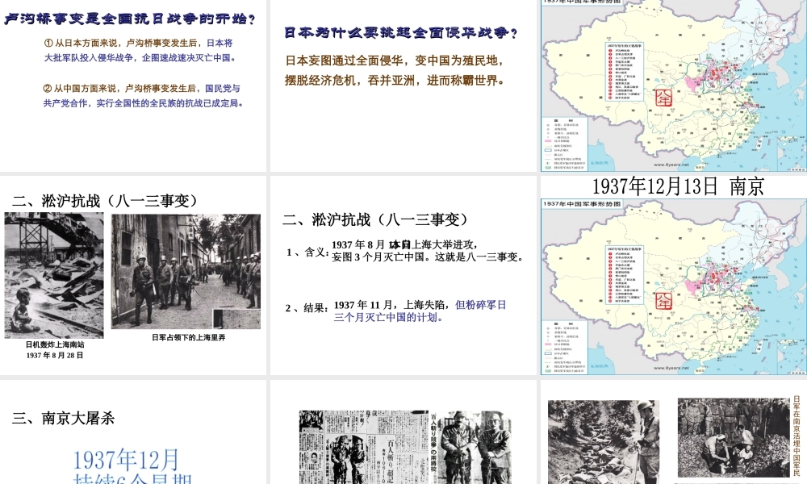Click the 1937 battles list box on the dated Nanjing map
This screenshot has width=807, height=484.
pyautogui.click(x=624, y=274)
